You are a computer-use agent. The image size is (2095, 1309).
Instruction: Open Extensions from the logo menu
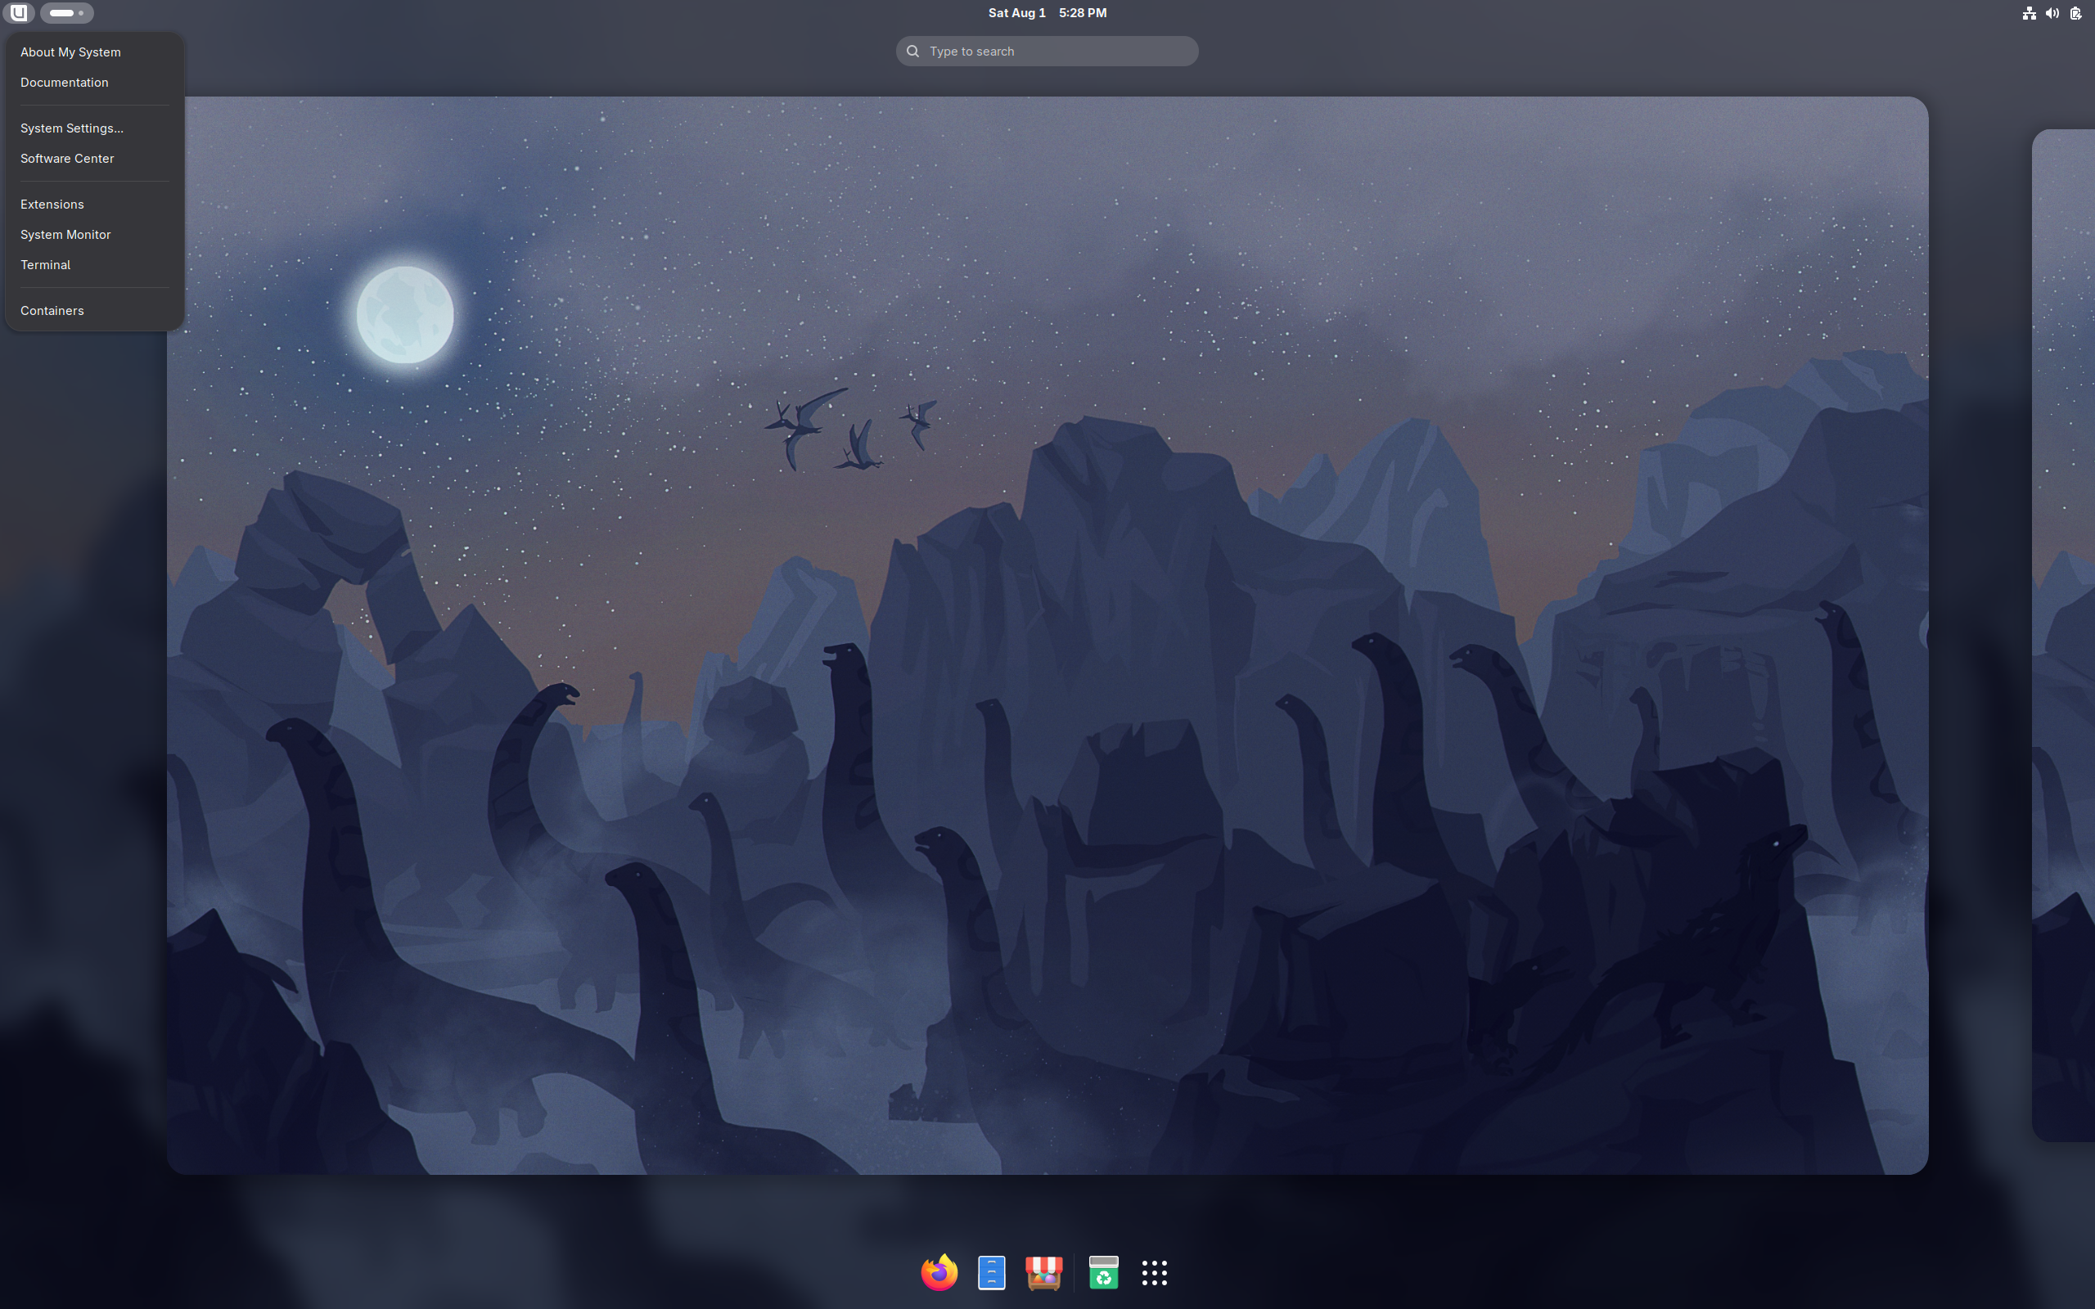(94, 205)
